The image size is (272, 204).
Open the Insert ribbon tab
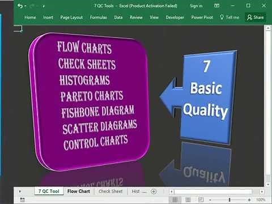(48, 18)
